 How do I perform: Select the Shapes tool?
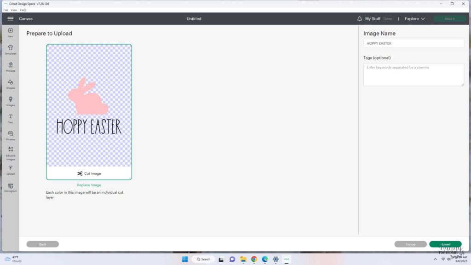coord(11,84)
